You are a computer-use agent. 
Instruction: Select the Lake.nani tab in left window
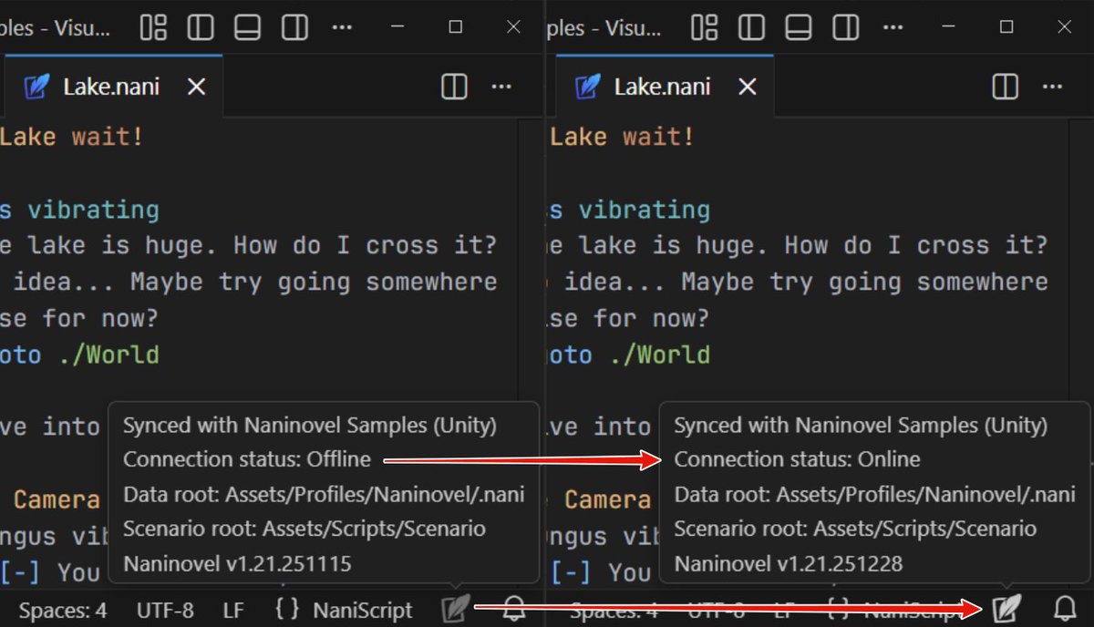pyautogui.click(x=111, y=87)
